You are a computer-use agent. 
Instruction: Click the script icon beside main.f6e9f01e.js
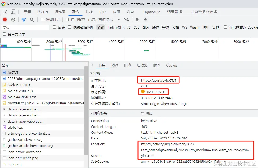(x=4, y=91)
